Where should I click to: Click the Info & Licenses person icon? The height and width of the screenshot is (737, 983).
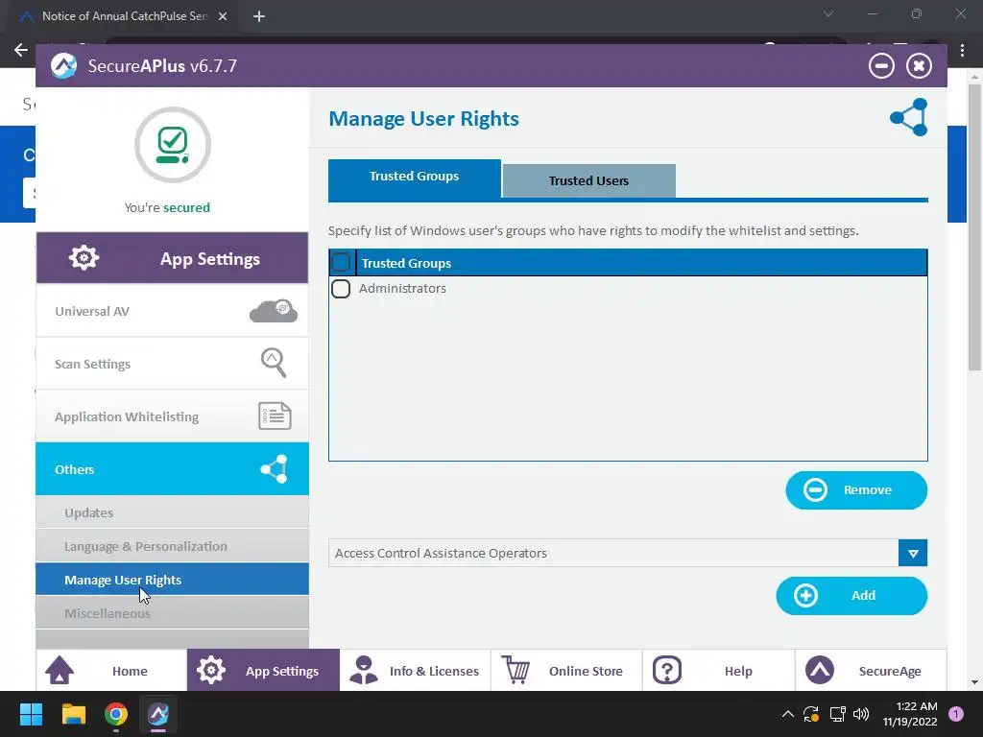[364, 670]
